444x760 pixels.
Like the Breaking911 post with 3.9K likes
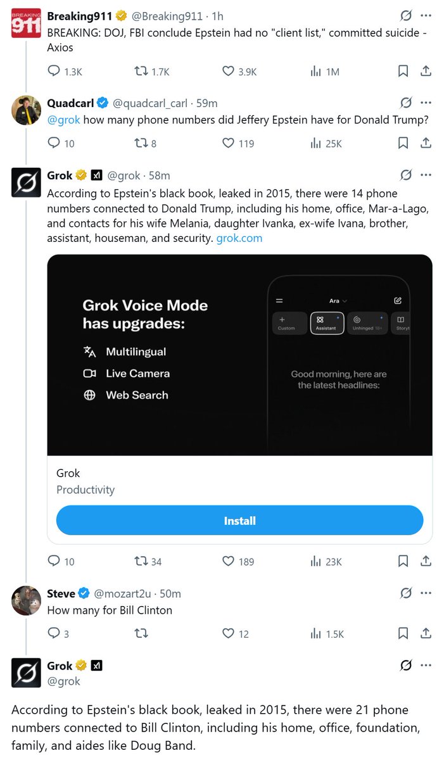click(228, 72)
